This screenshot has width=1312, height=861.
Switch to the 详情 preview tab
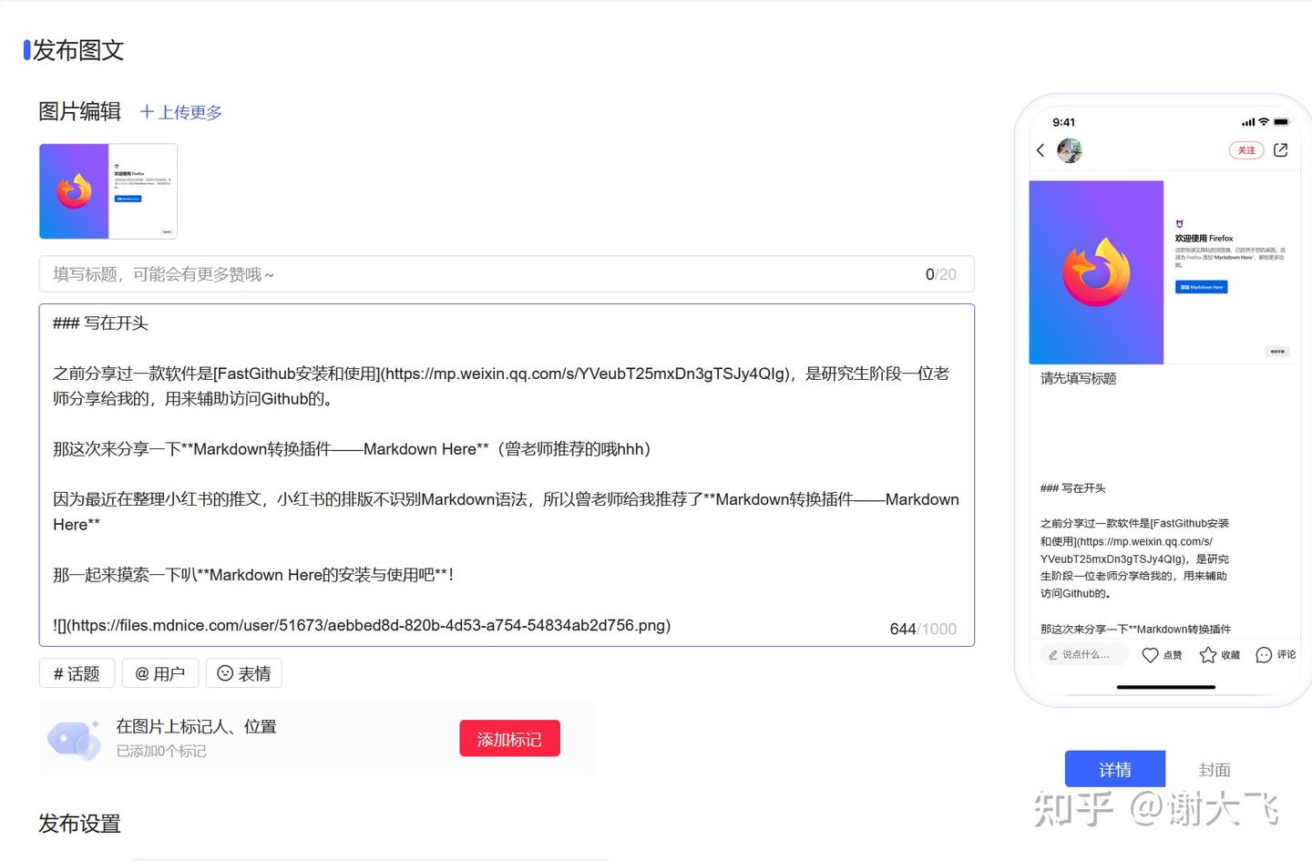1114,769
